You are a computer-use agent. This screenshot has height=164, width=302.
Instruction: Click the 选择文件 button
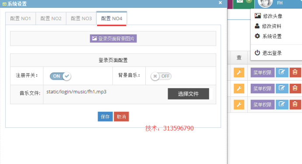[x=188, y=94]
